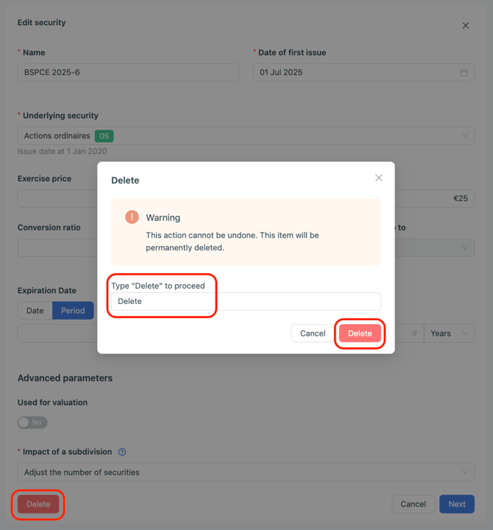This screenshot has width=493, height=530.
Task: Open the calendar date picker icon
Action: 464,73
